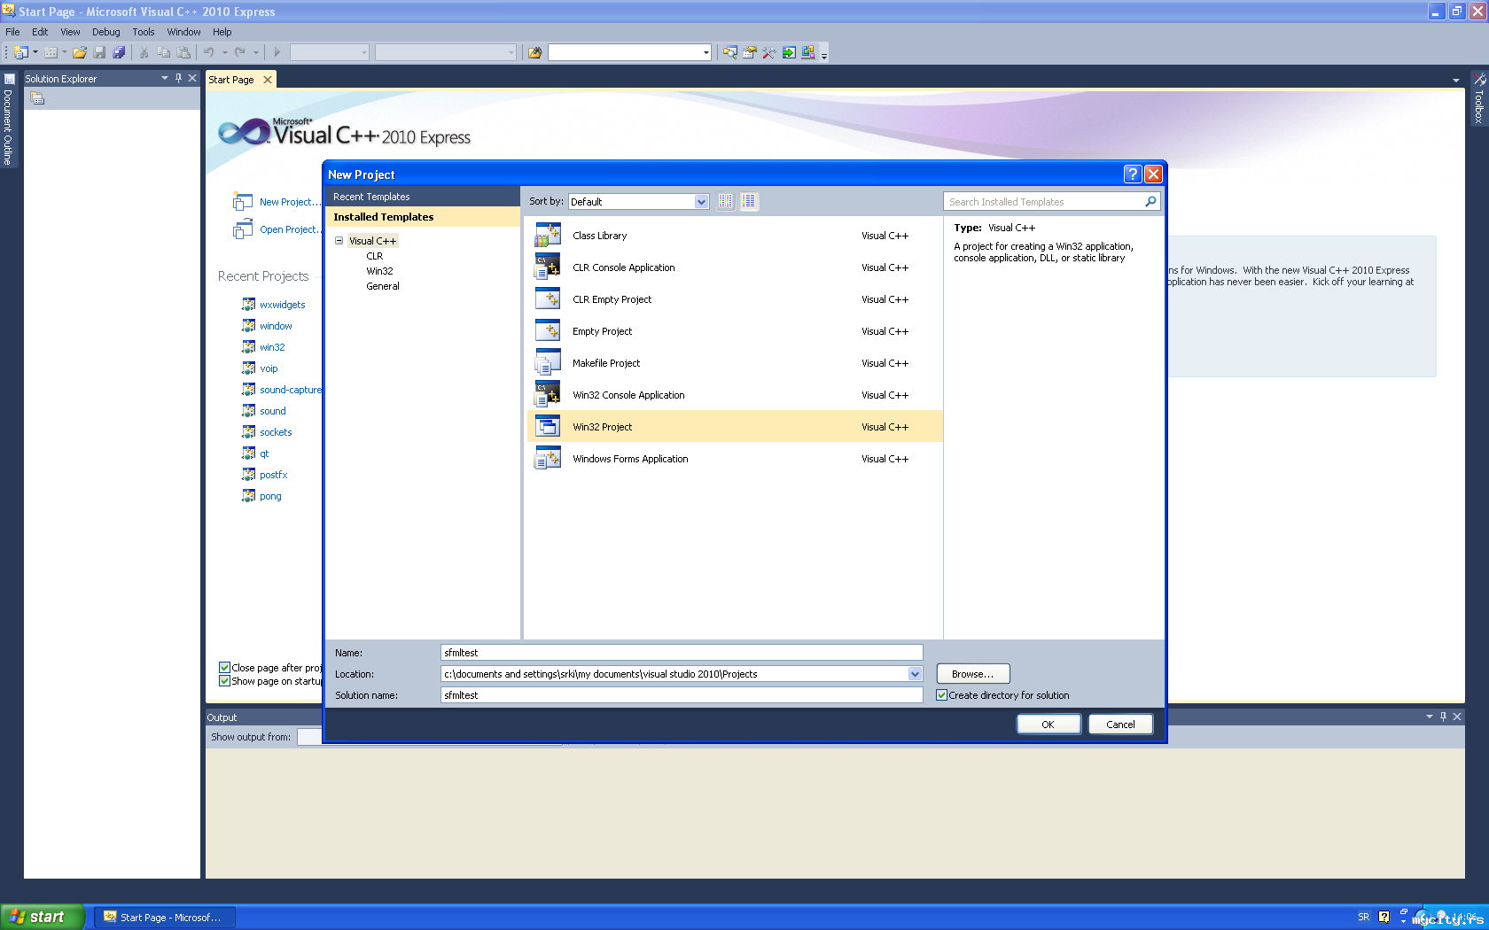Pin the Solution Explorer panel
Image resolution: width=1489 pixels, height=930 pixels.
[178, 78]
